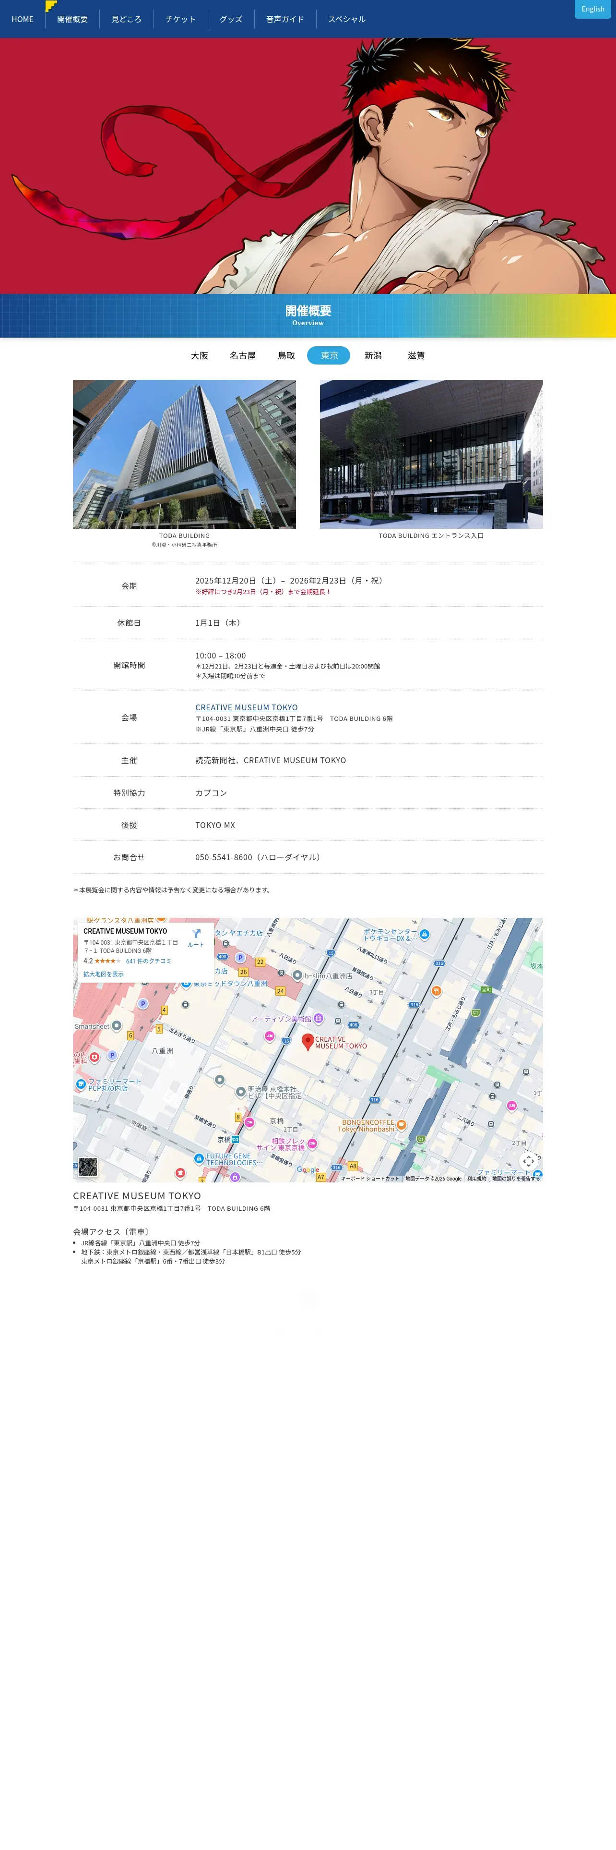Click the ポケモンセンター shop icon on map
Image resolution: width=616 pixels, height=1850 pixels.
click(x=425, y=934)
